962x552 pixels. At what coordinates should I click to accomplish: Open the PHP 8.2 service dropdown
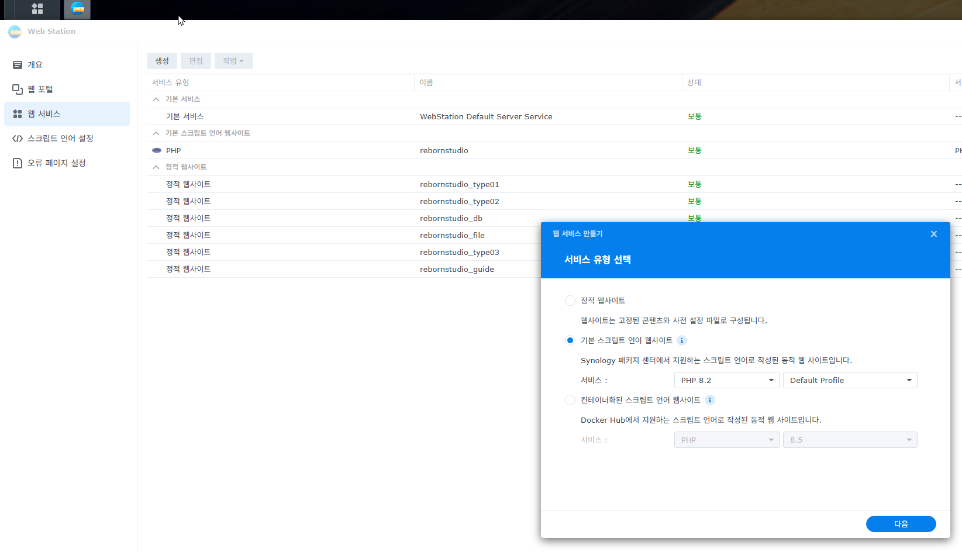pos(726,380)
